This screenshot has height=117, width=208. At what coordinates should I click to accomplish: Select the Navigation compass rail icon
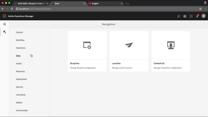[x=4, y=24]
